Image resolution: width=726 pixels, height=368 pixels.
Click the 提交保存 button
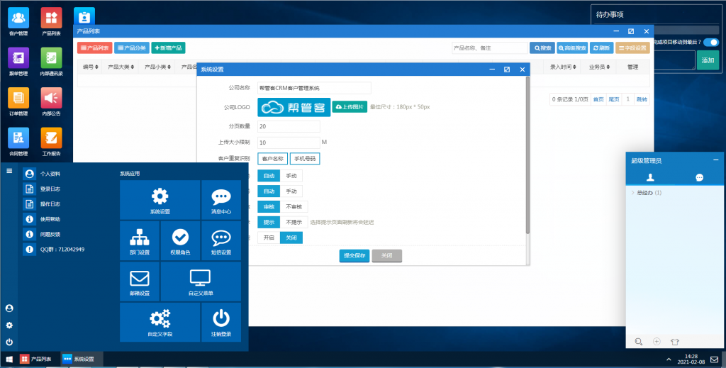point(354,255)
